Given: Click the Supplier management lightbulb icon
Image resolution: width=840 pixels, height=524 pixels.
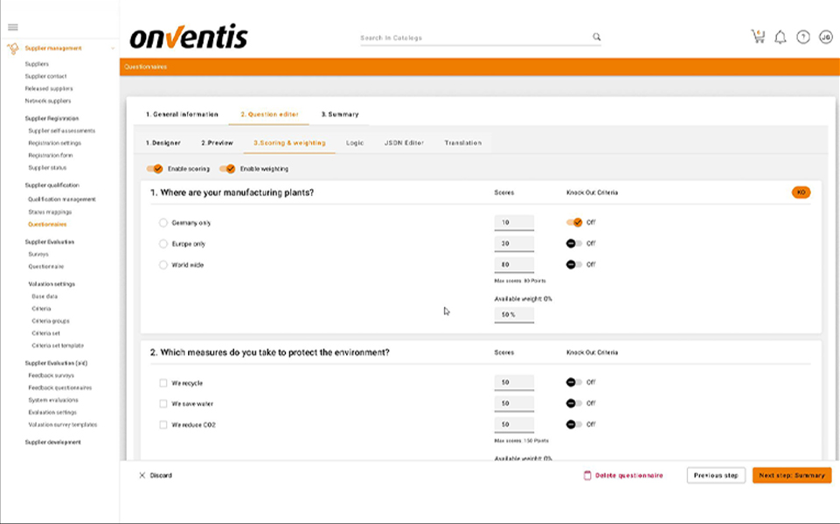Looking at the screenshot, I should click(x=12, y=49).
